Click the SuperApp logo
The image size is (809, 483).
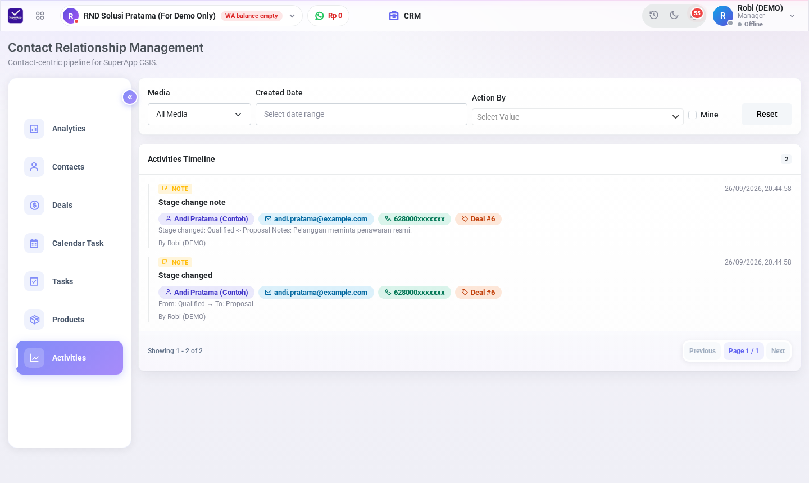click(x=16, y=16)
